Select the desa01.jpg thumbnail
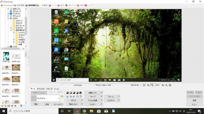Viewport: 204px width, 114px height. point(16,57)
